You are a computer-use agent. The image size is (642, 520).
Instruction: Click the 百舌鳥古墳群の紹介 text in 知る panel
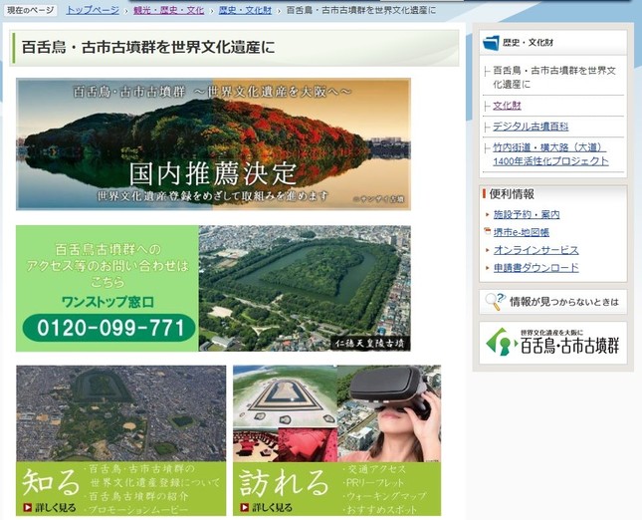click(138, 496)
